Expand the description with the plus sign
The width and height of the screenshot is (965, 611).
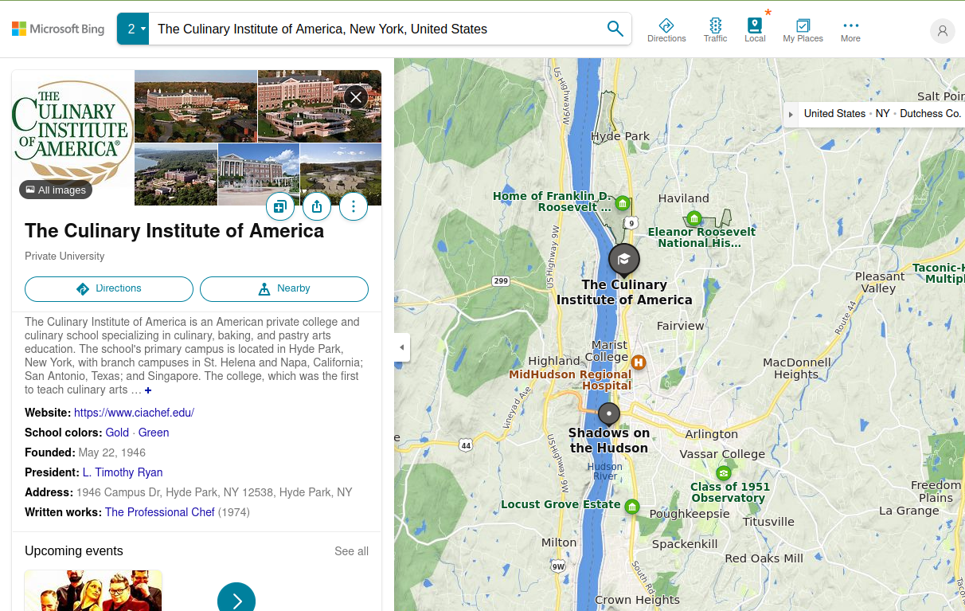148,390
